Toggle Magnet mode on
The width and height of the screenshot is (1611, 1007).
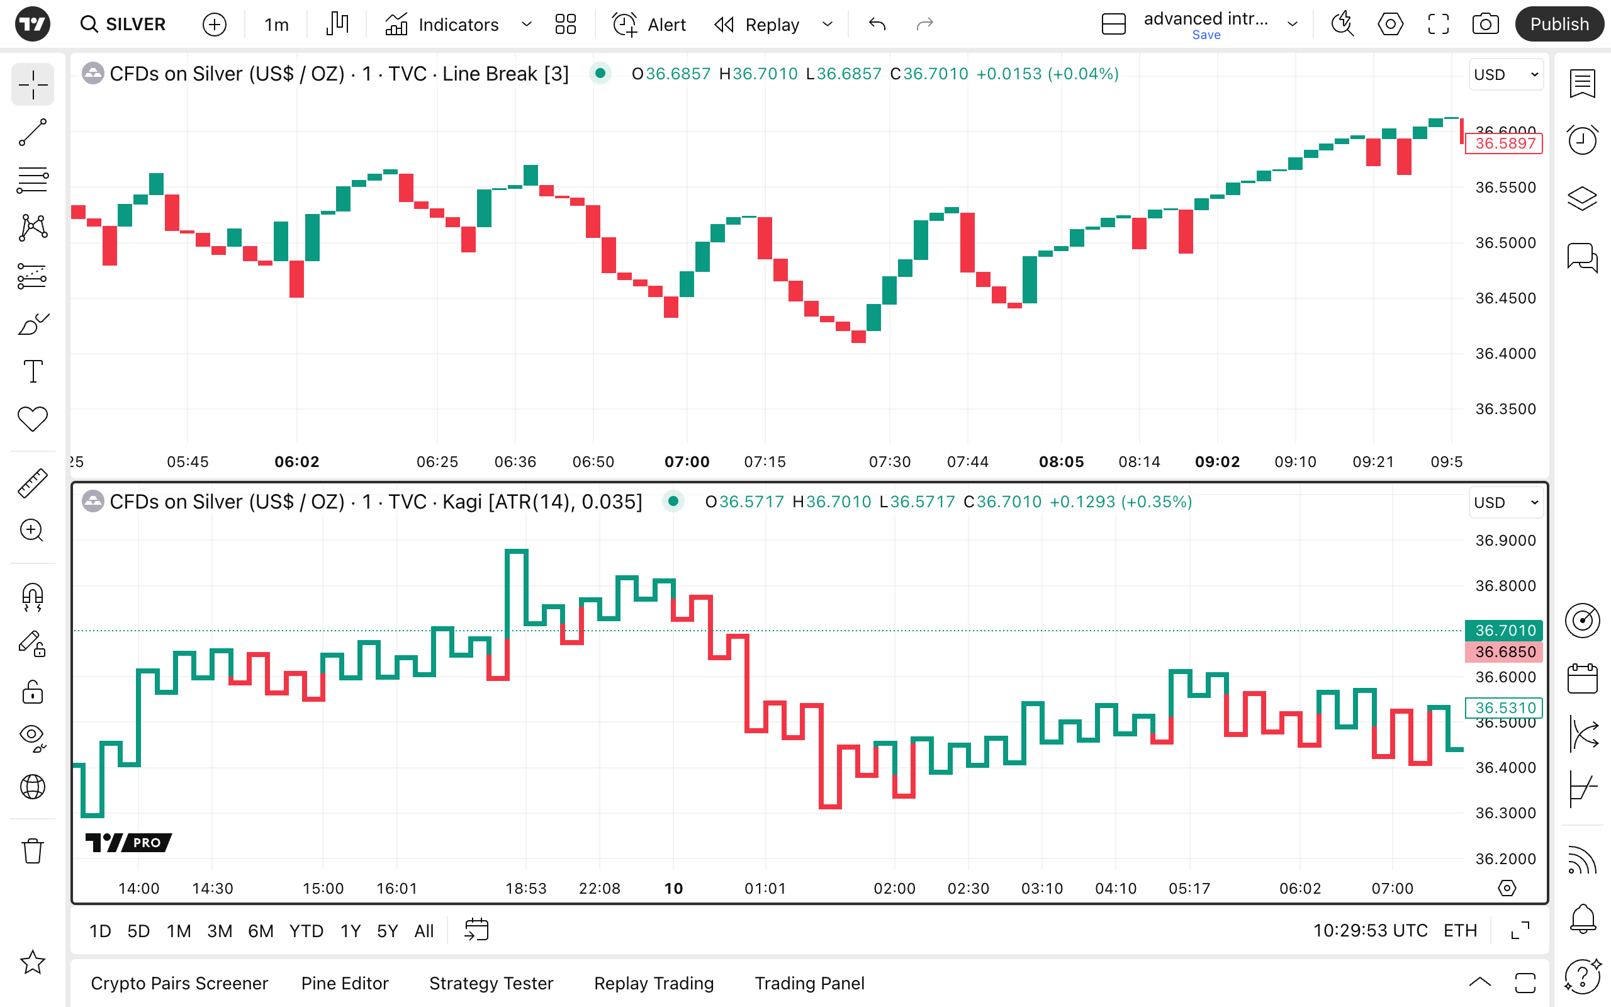coord(32,596)
